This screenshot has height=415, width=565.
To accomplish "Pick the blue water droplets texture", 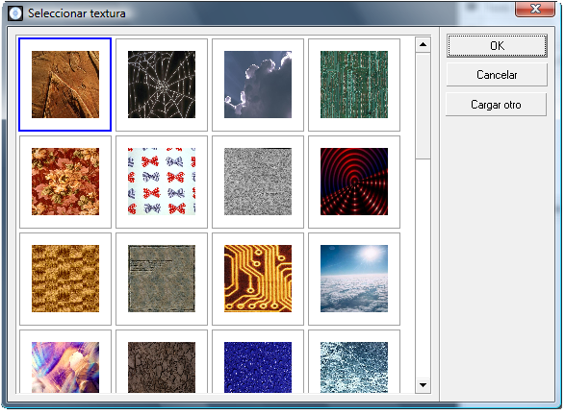I will click(258, 362).
